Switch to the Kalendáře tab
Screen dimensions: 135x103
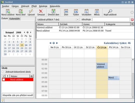click(15, 19)
